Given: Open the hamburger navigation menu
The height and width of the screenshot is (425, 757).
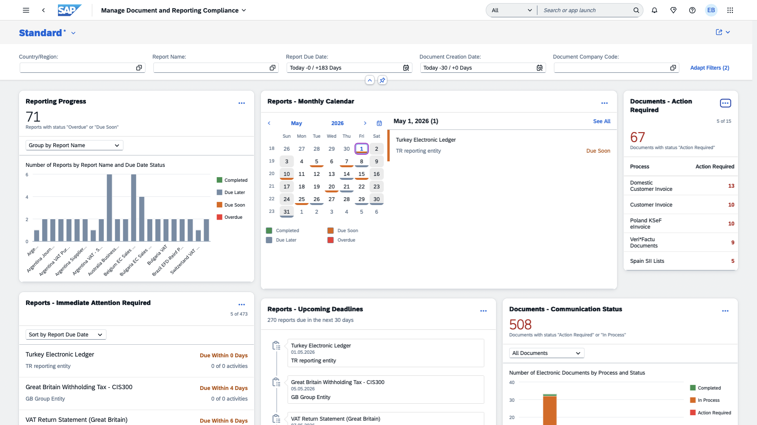Looking at the screenshot, I should tap(26, 10).
